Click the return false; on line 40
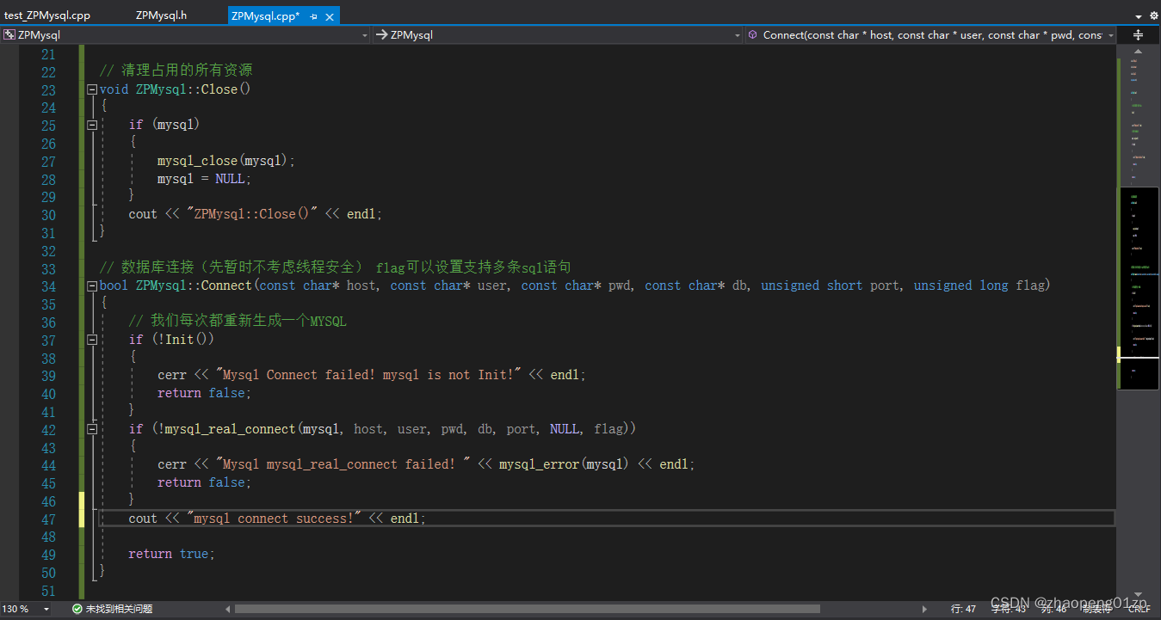1161x620 pixels. point(205,393)
